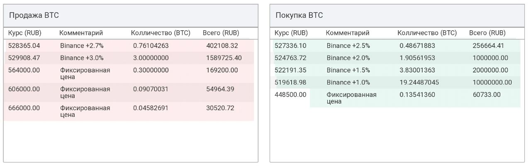The height and width of the screenshot is (167, 531).
Task: Pick the 564000.00 fixed price sell offer
Action: tap(129, 73)
